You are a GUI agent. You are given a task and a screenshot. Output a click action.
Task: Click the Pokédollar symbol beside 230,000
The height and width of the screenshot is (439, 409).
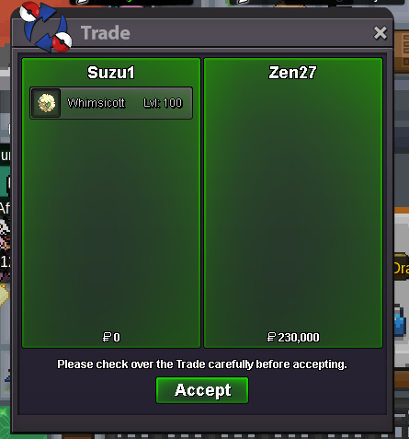pos(271,337)
